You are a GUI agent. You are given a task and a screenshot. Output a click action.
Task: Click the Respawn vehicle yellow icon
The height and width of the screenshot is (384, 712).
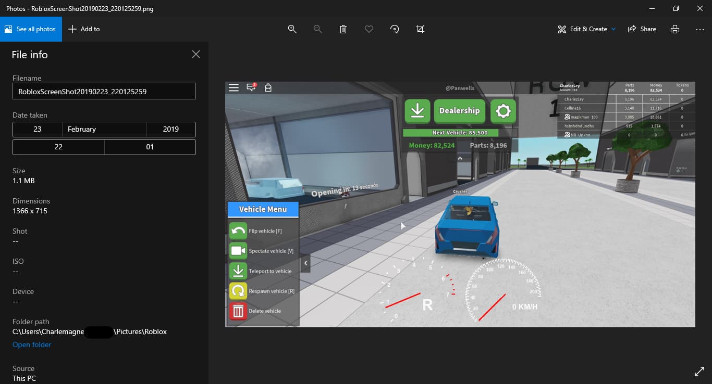point(238,291)
